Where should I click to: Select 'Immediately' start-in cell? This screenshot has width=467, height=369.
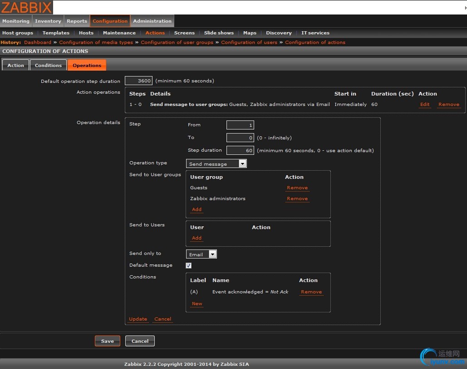click(x=350, y=104)
